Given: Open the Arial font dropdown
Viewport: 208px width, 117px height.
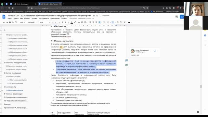Looking at the screenshot, I should pos(45,22).
